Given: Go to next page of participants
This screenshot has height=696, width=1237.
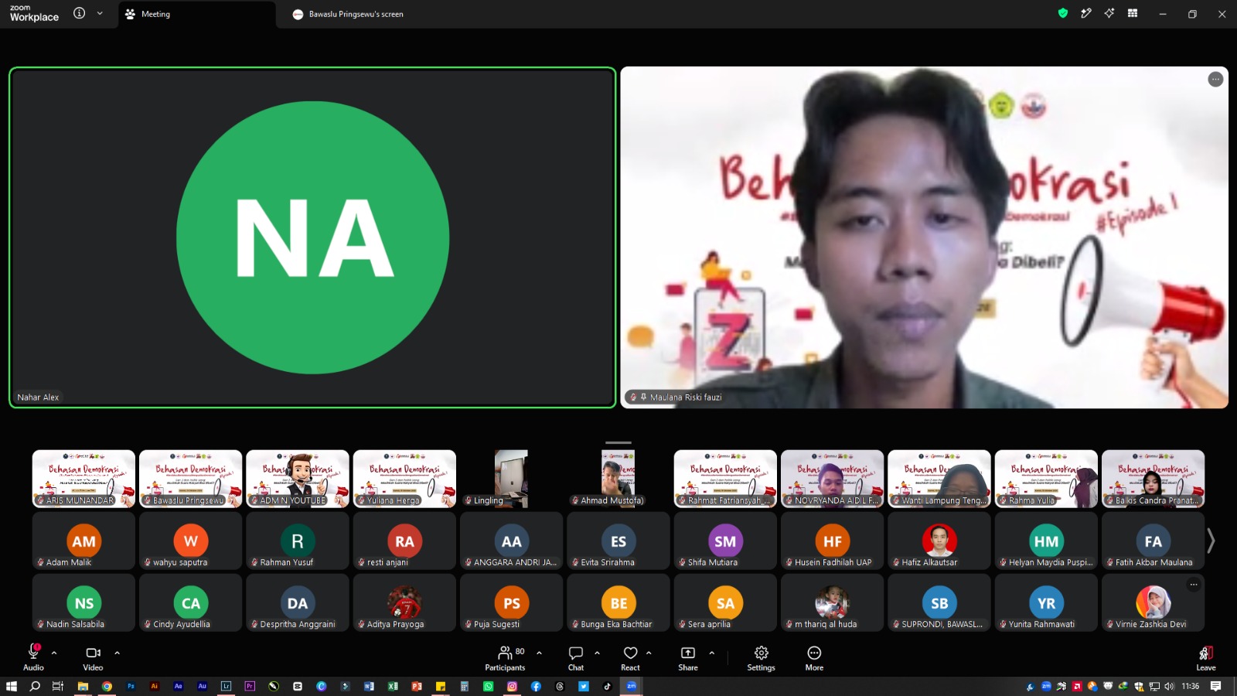Looking at the screenshot, I should coord(1211,541).
